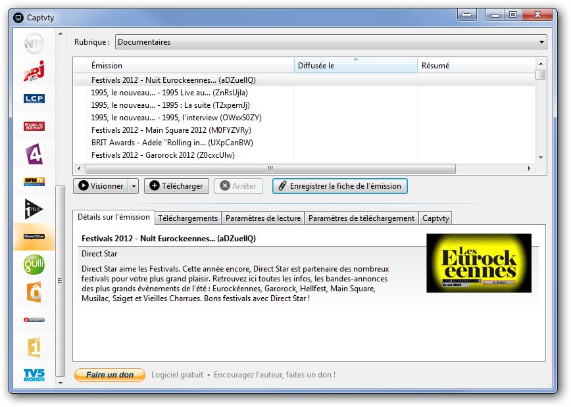Open the i>Télé channel

click(x=34, y=209)
